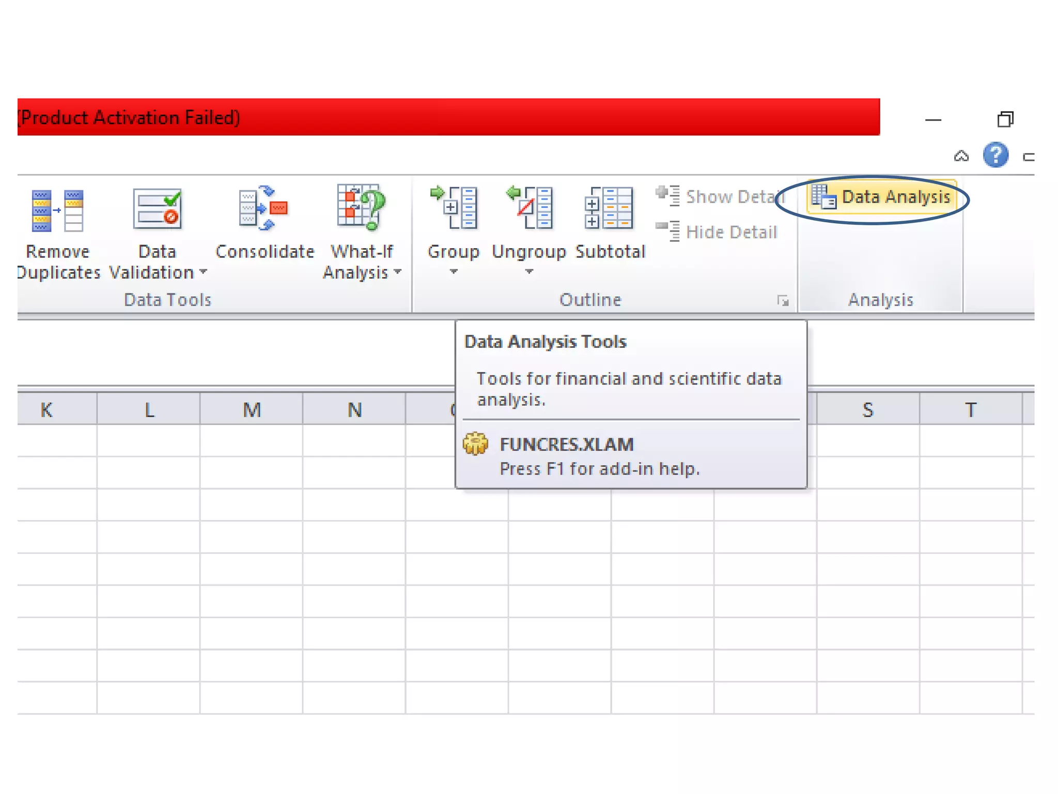This screenshot has width=1058, height=794.
Task: Expand the Group dropdown arrow
Action: pos(454,271)
